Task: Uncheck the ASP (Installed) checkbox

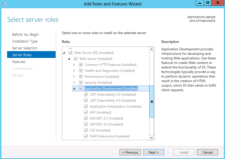Action: point(86,112)
